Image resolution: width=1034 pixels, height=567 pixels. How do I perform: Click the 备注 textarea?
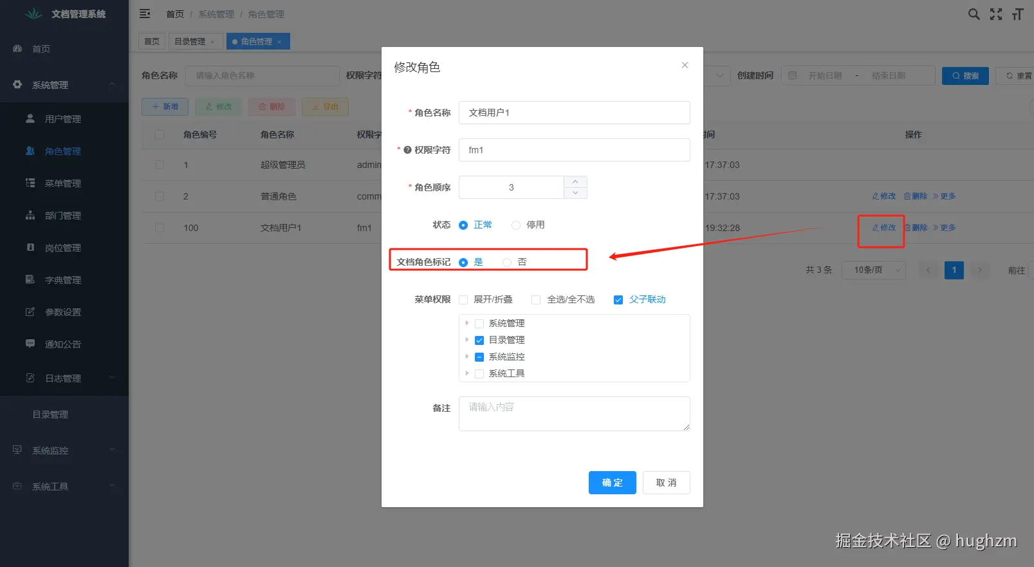click(574, 414)
